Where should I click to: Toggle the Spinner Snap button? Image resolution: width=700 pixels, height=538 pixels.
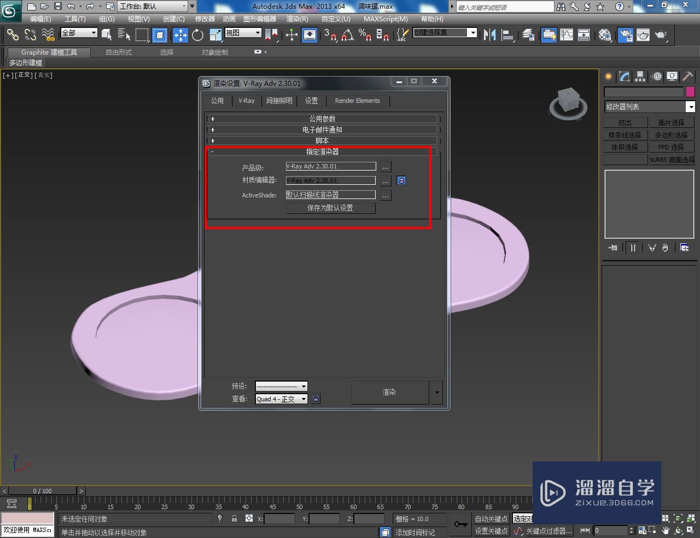(x=383, y=35)
